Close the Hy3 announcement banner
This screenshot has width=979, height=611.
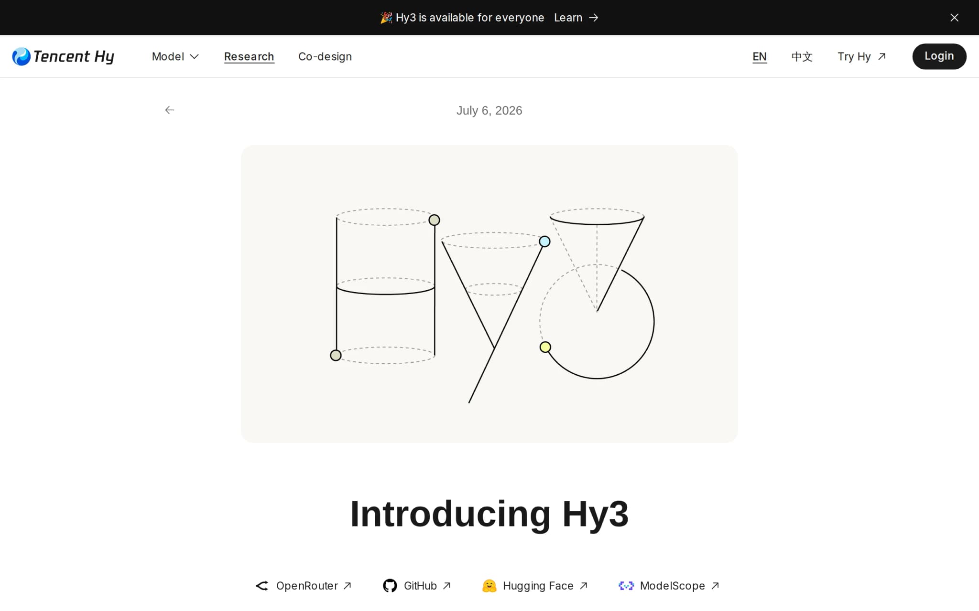(954, 18)
